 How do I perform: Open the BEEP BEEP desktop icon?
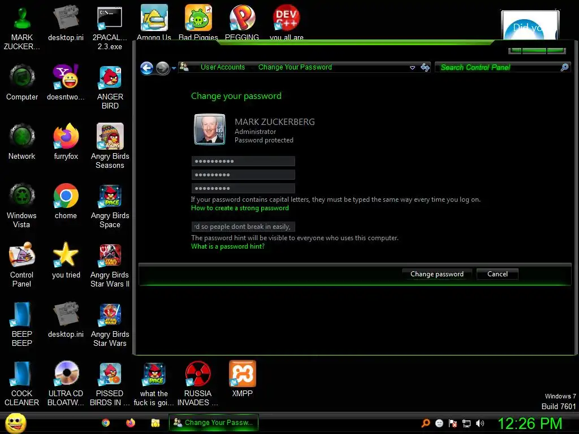pyautogui.click(x=22, y=324)
